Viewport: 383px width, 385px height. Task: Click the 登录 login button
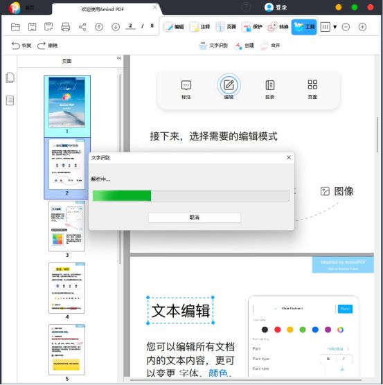click(276, 7)
